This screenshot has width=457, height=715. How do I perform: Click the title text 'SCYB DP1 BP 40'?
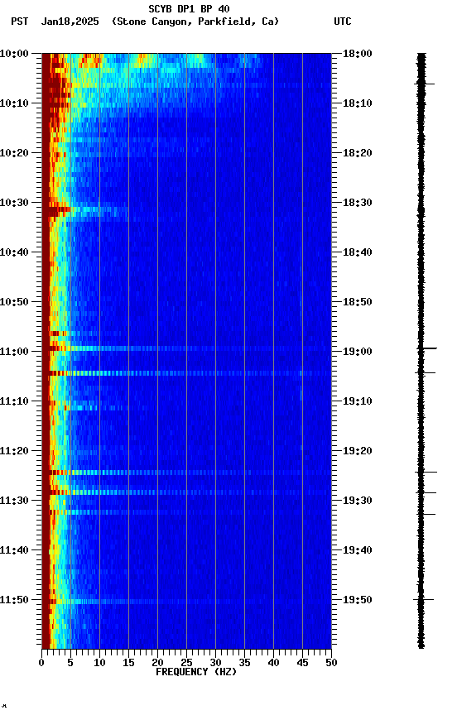[189, 8]
